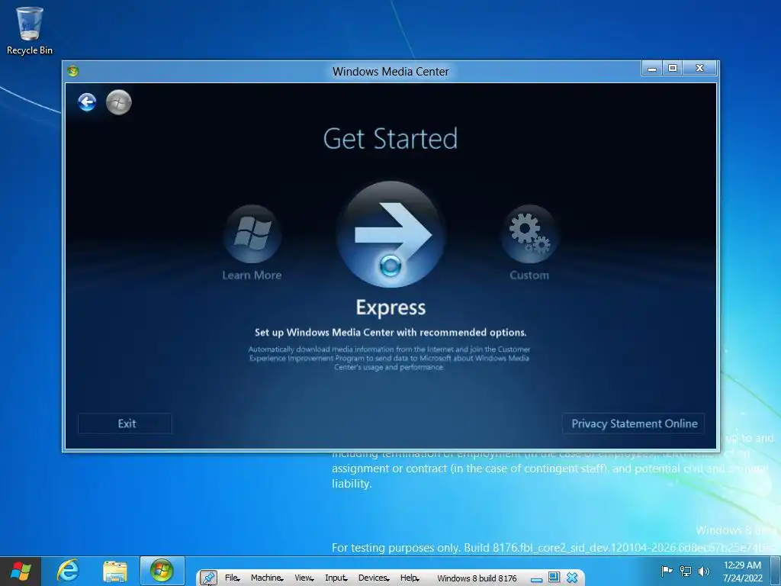Open the clock showing 12:29 AM
Image resolution: width=781 pixels, height=586 pixels.
(x=742, y=572)
